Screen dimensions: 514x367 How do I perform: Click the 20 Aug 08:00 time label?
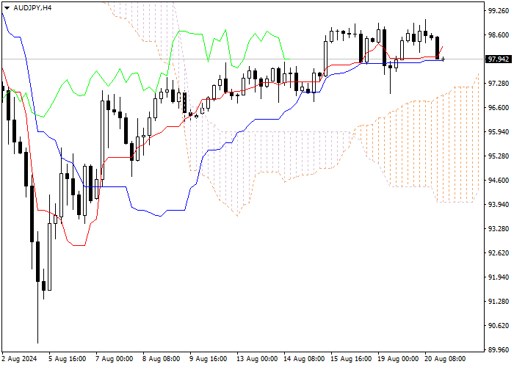445,359
